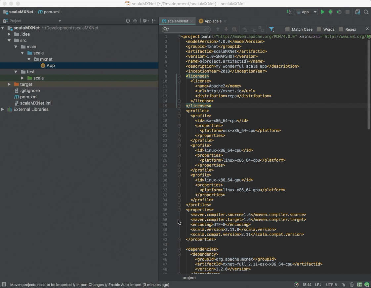Open search history dropdown magnifier
The height and width of the screenshot is (288, 371).
click(166, 29)
